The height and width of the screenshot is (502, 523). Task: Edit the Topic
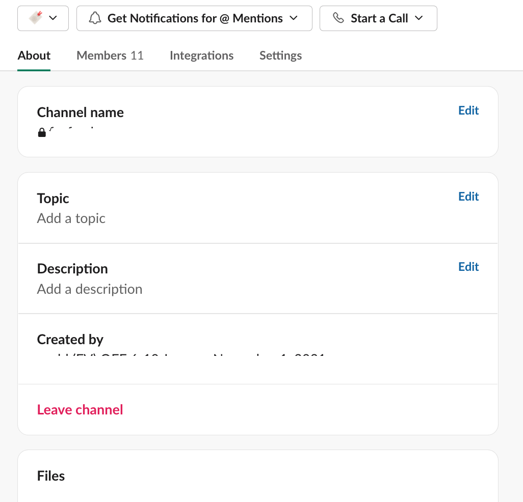pyautogui.click(x=468, y=197)
